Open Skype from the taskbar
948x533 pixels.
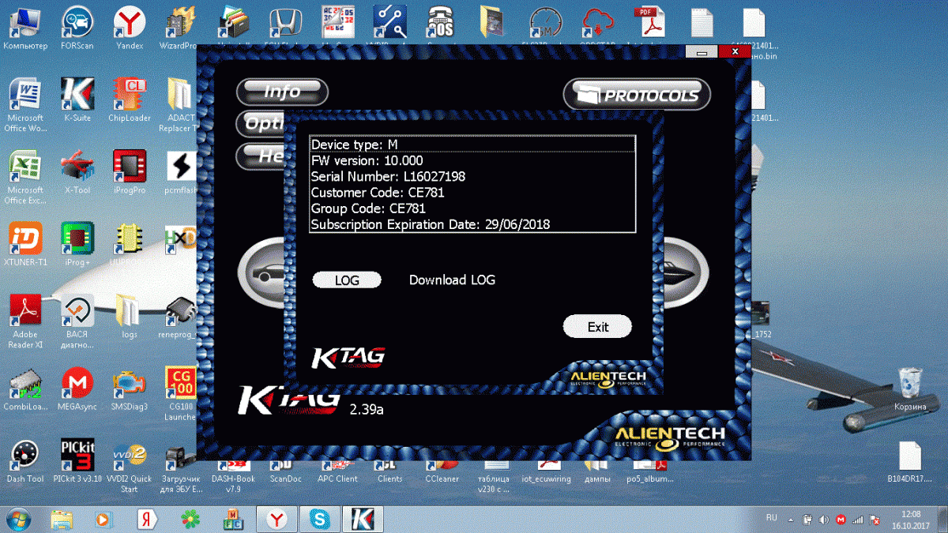point(320,519)
